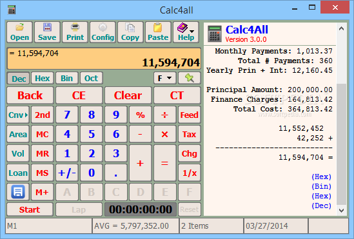354x239 pixels.
Task: Click the Chg change key
Action: (x=189, y=153)
